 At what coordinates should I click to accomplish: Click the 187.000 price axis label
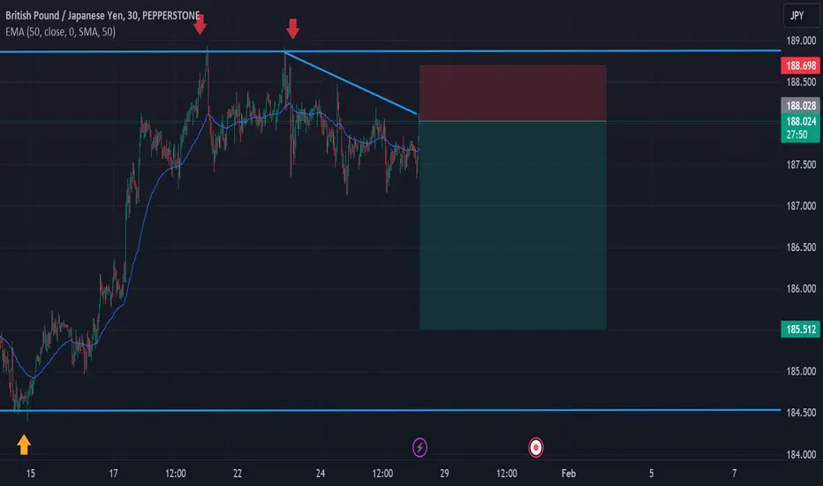(800, 206)
